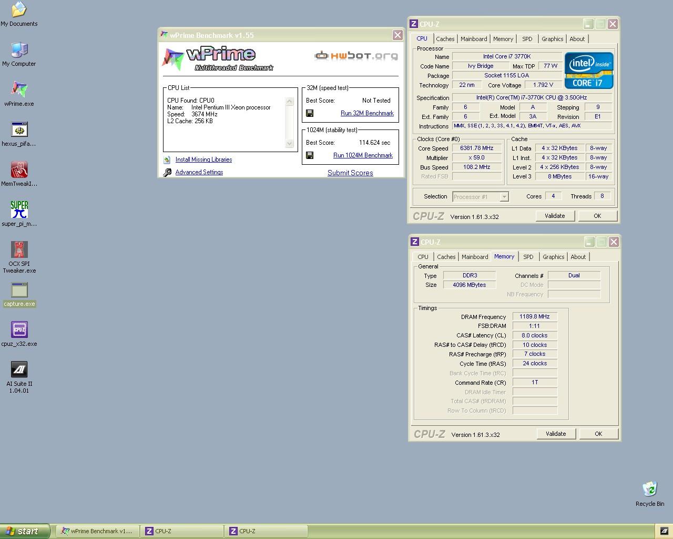This screenshot has height=539, width=673.
Task: Select the AI Suite II desktop icon
Action: pyautogui.click(x=19, y=377)
